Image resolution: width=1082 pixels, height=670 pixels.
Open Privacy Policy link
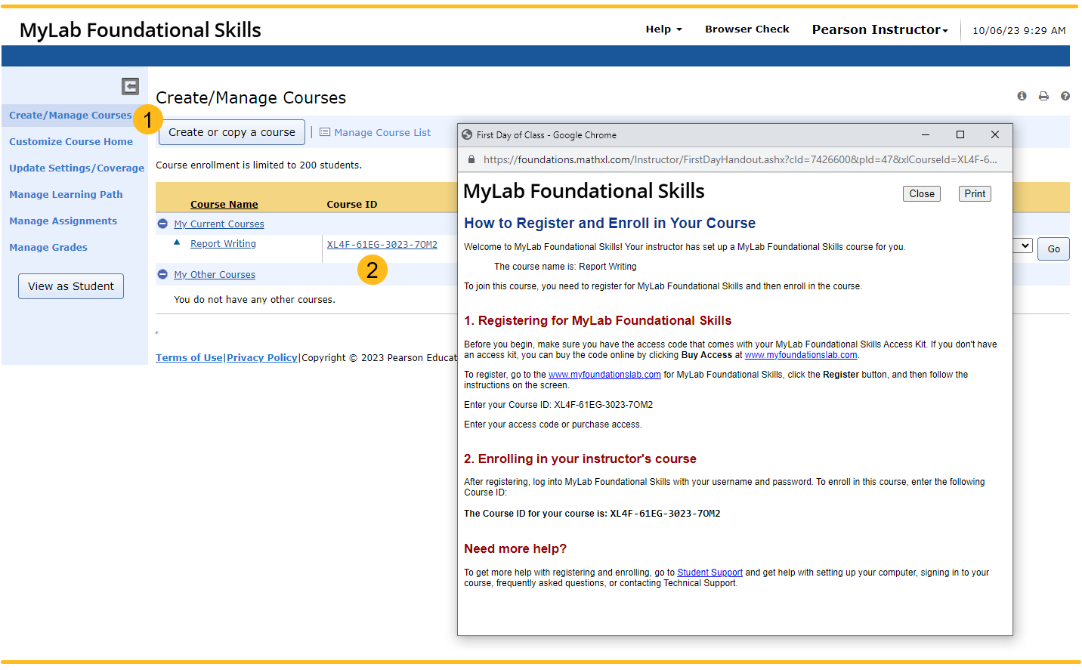[262, 357]
